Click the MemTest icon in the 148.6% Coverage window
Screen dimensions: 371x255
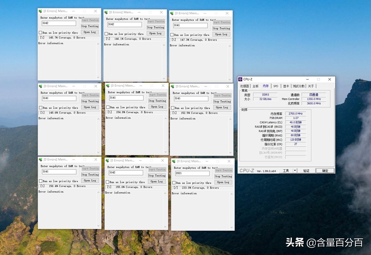pyautogui.click(x=40, y=86)
